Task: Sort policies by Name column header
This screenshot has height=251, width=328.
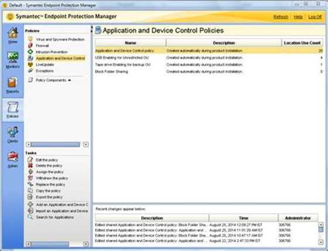Action: point(130,43)
